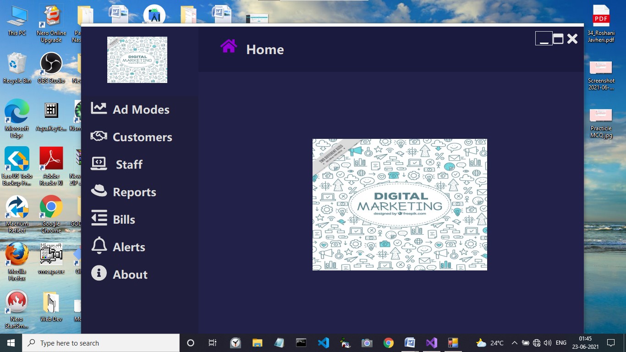Screen dimensions: 626x352
Task: Click the large Digital Marketing image
Action: coord(400,204)
